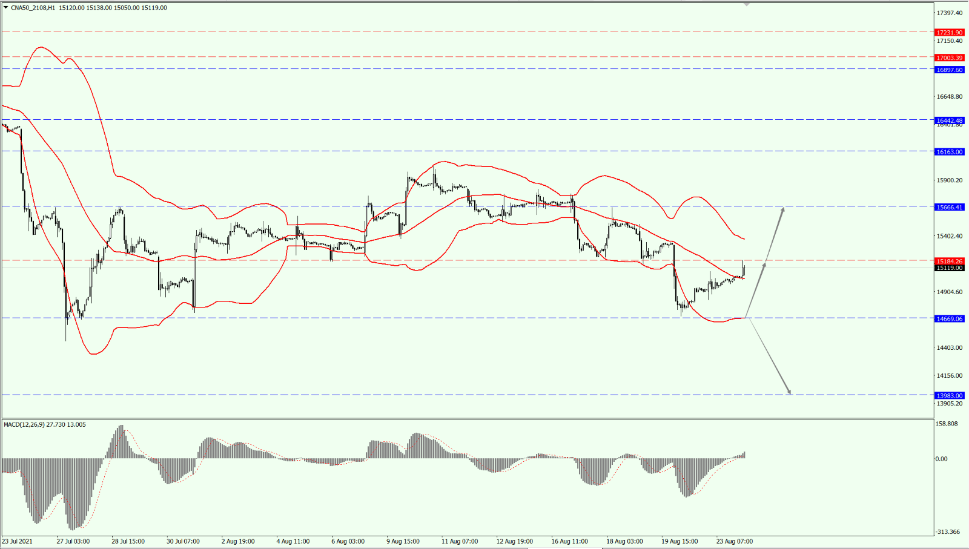Viewport: 969px width, 549px height.
Task: Click the 27 Jul 03:00 time axis label
Action: pos(73,541)
